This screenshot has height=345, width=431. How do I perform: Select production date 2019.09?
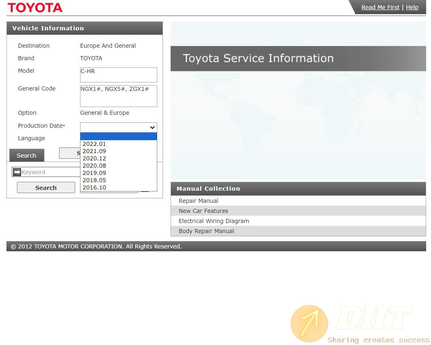(x=118, y=173)
